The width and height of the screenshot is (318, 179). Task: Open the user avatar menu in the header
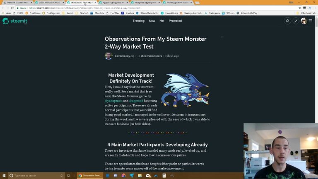[x=304, y=21]
